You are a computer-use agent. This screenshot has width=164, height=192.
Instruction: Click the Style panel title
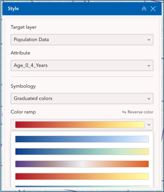pyautogui.click(x=13, y=9)
